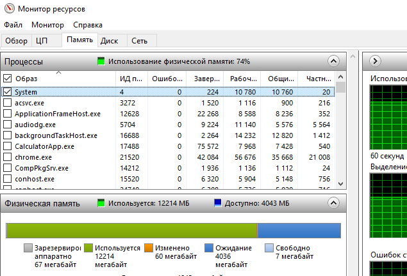The image size is (407, 276).
Task: Switch to the Сеть tab
Action: tap(142, 41)
